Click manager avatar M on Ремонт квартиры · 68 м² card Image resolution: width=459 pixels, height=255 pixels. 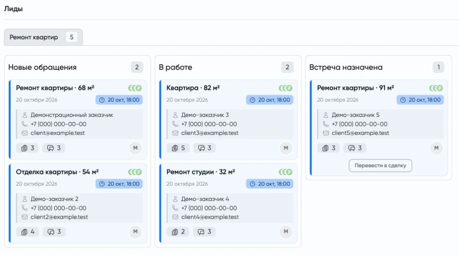pyautogui.click(x=135, y=148)
